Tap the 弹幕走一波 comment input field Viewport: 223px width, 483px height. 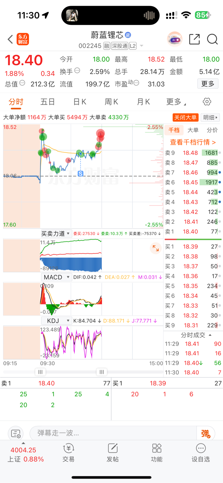pos(113,433)
